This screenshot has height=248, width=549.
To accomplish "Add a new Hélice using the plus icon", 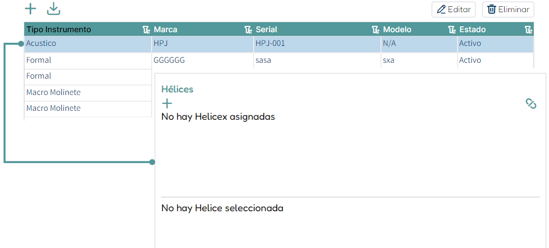I will pyautogui.click(x=167, y=103).
